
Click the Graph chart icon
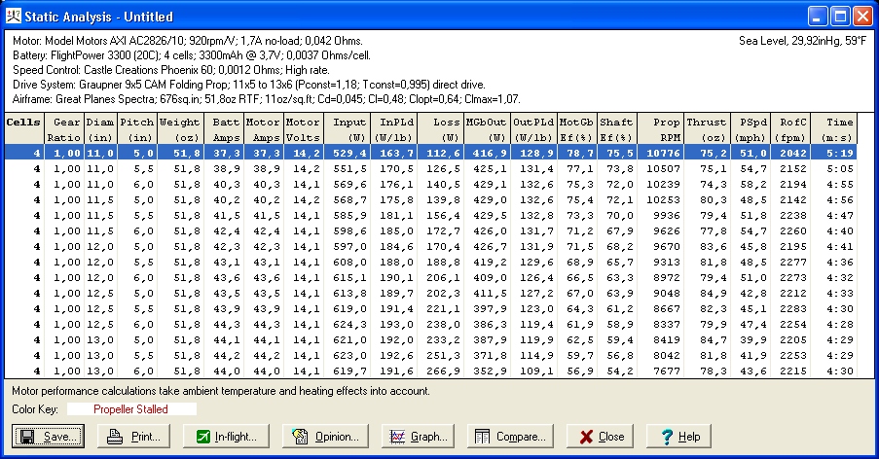point(396,437)
